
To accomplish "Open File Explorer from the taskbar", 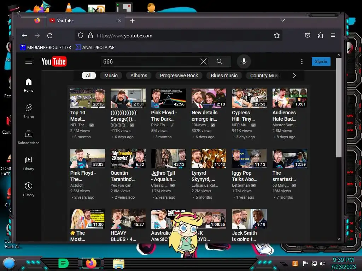I will [119, 263].
